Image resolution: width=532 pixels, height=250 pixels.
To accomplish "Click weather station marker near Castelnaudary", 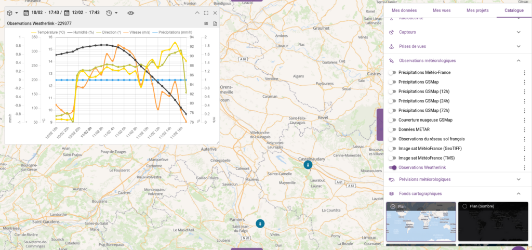I will click(308, 165).
